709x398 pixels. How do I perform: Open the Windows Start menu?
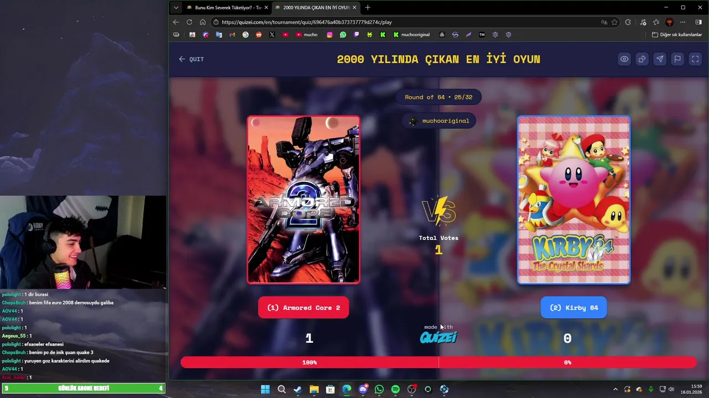click(265, 389)
